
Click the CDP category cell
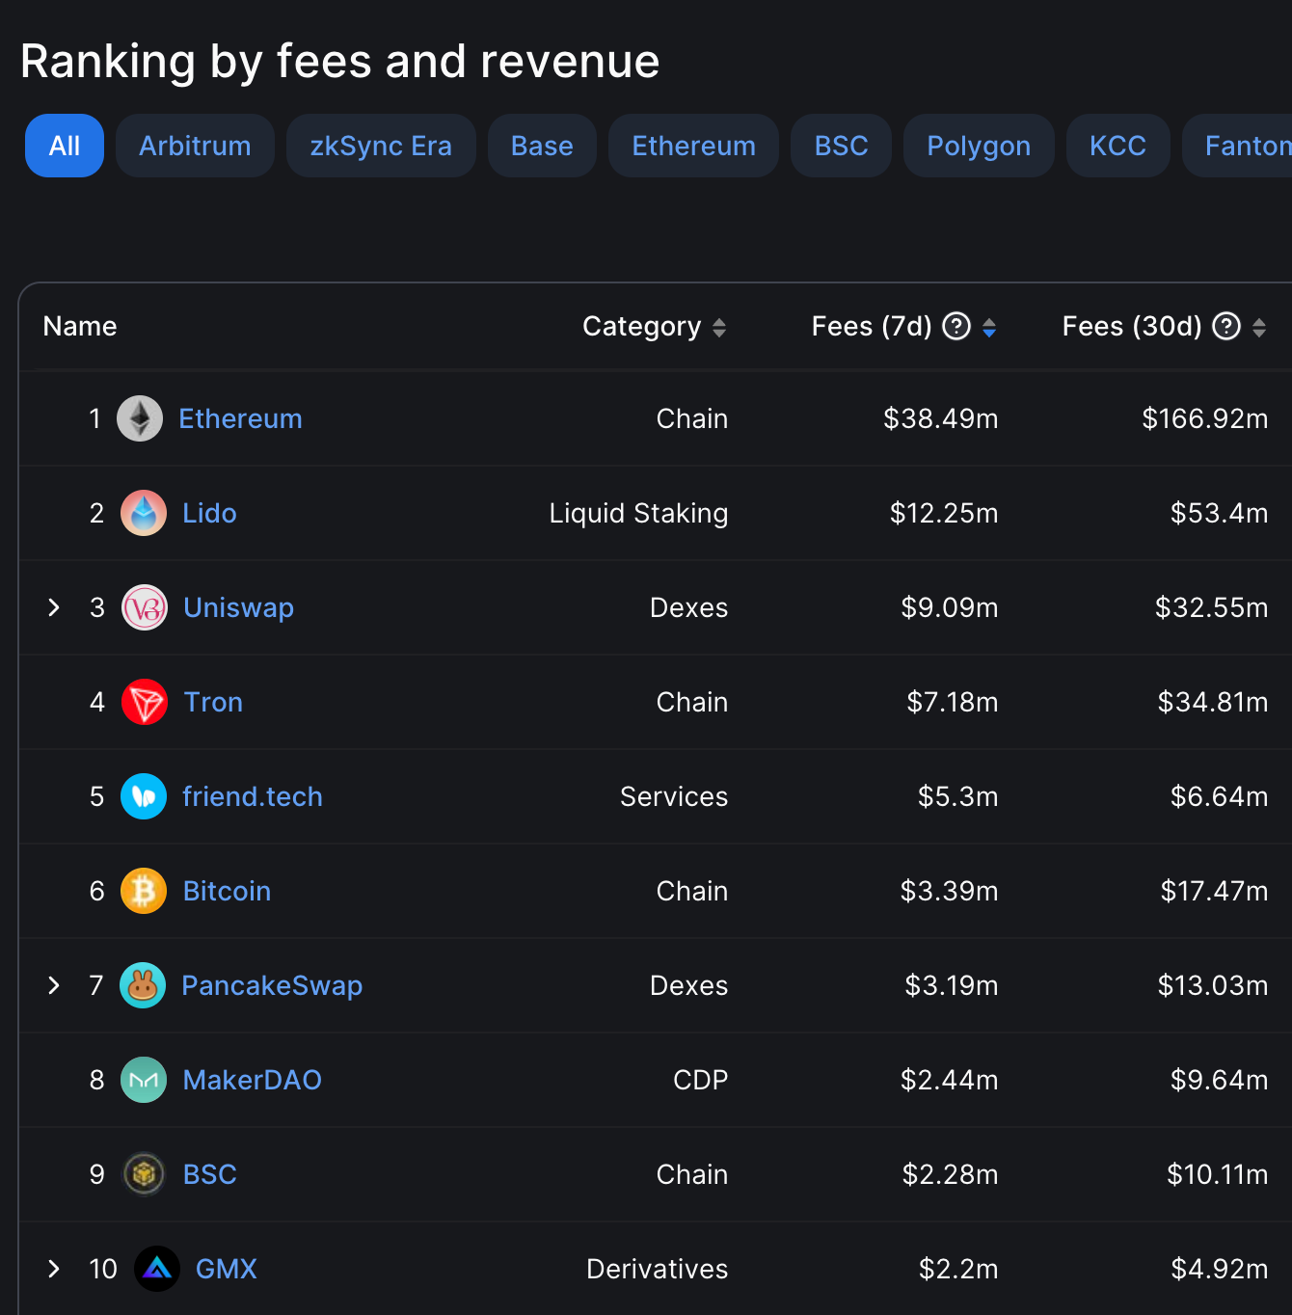tap(701, 1080)
